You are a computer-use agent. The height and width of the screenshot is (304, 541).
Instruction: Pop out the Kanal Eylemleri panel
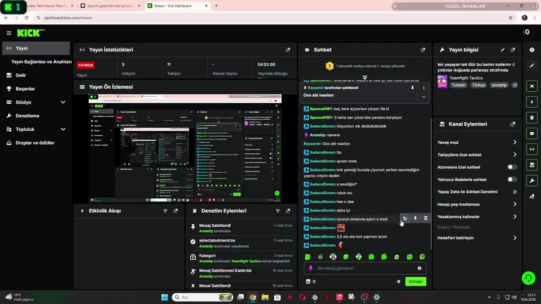[512, 124]
